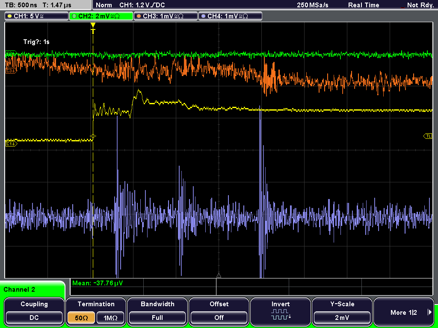Select the CH4: 1 mV channel tab
The height and width of the screenshot is (328, 438).
click(230, 16)
